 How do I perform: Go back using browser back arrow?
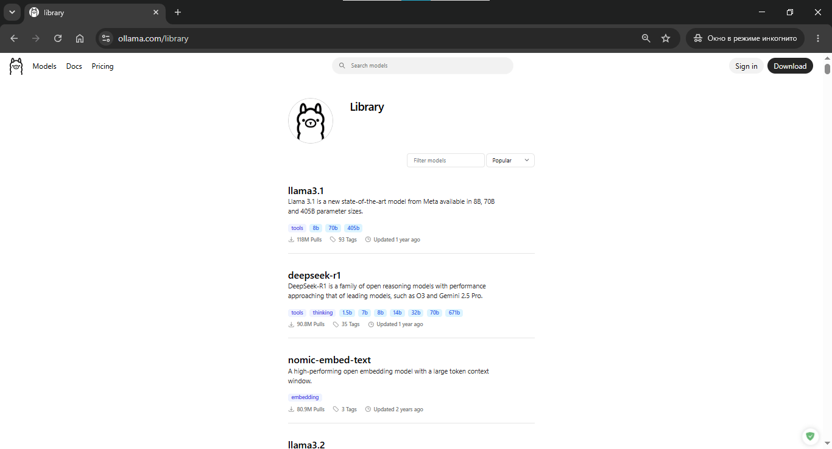pyautogui.click(x=14, y=38)
